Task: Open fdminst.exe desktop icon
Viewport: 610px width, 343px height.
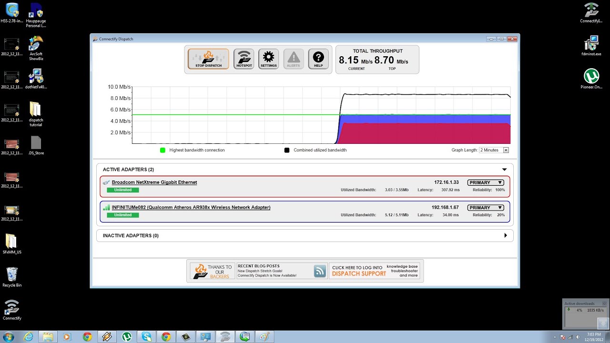Action: pyautogui.click(x=591, y=46)
